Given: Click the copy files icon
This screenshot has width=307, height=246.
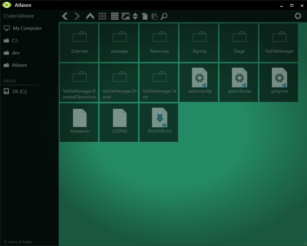Looking at the screenshot, I should pos(145,16).
